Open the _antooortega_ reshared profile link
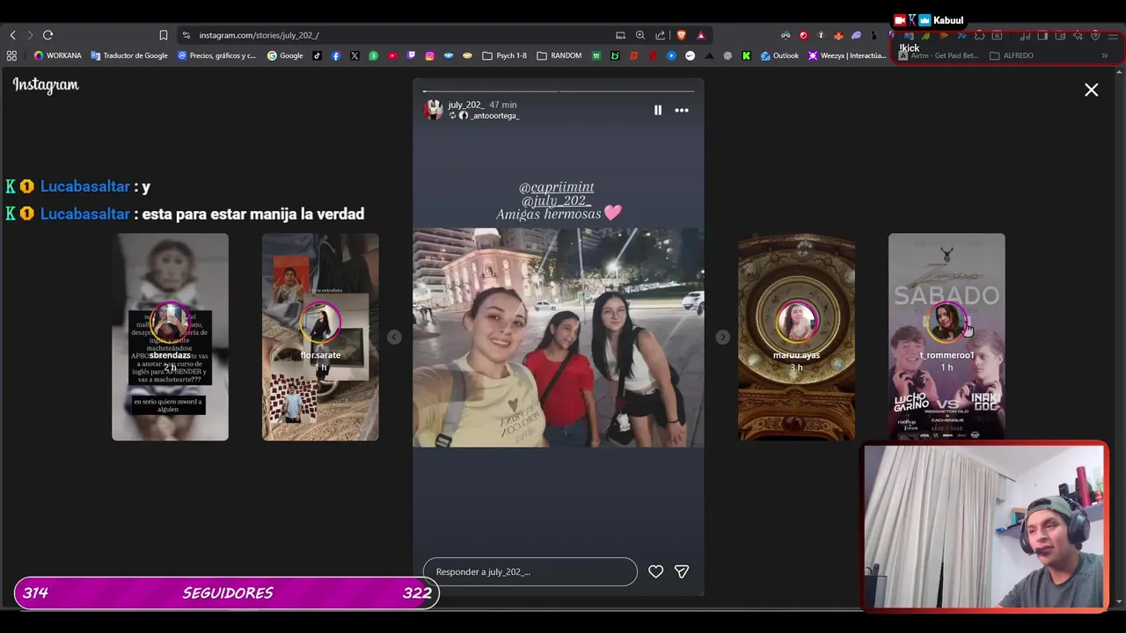The width and height of the screenshot is (1126, 633). [x=494, y=115]
